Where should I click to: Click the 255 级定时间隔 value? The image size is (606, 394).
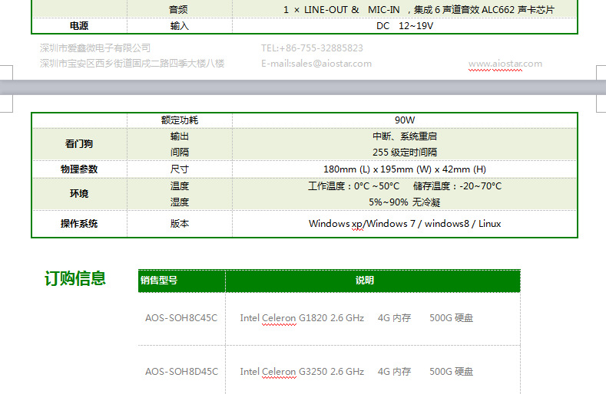[x=405, y=152]
